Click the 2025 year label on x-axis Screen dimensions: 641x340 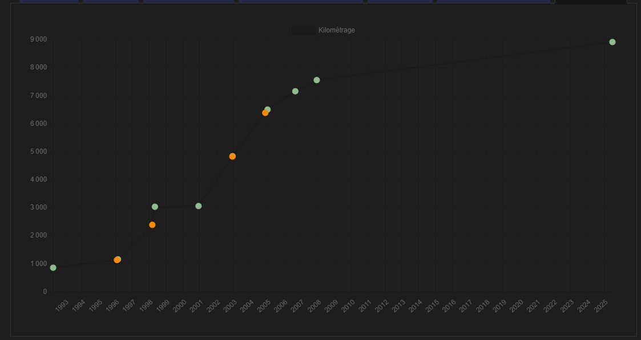(600, 306)
